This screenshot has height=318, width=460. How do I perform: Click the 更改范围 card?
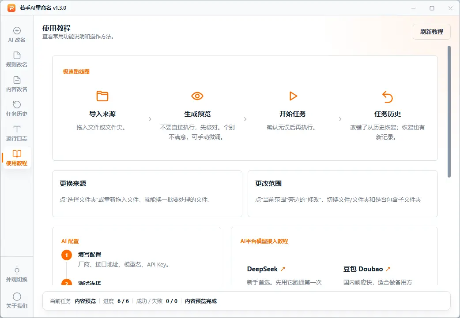[343, 194]
